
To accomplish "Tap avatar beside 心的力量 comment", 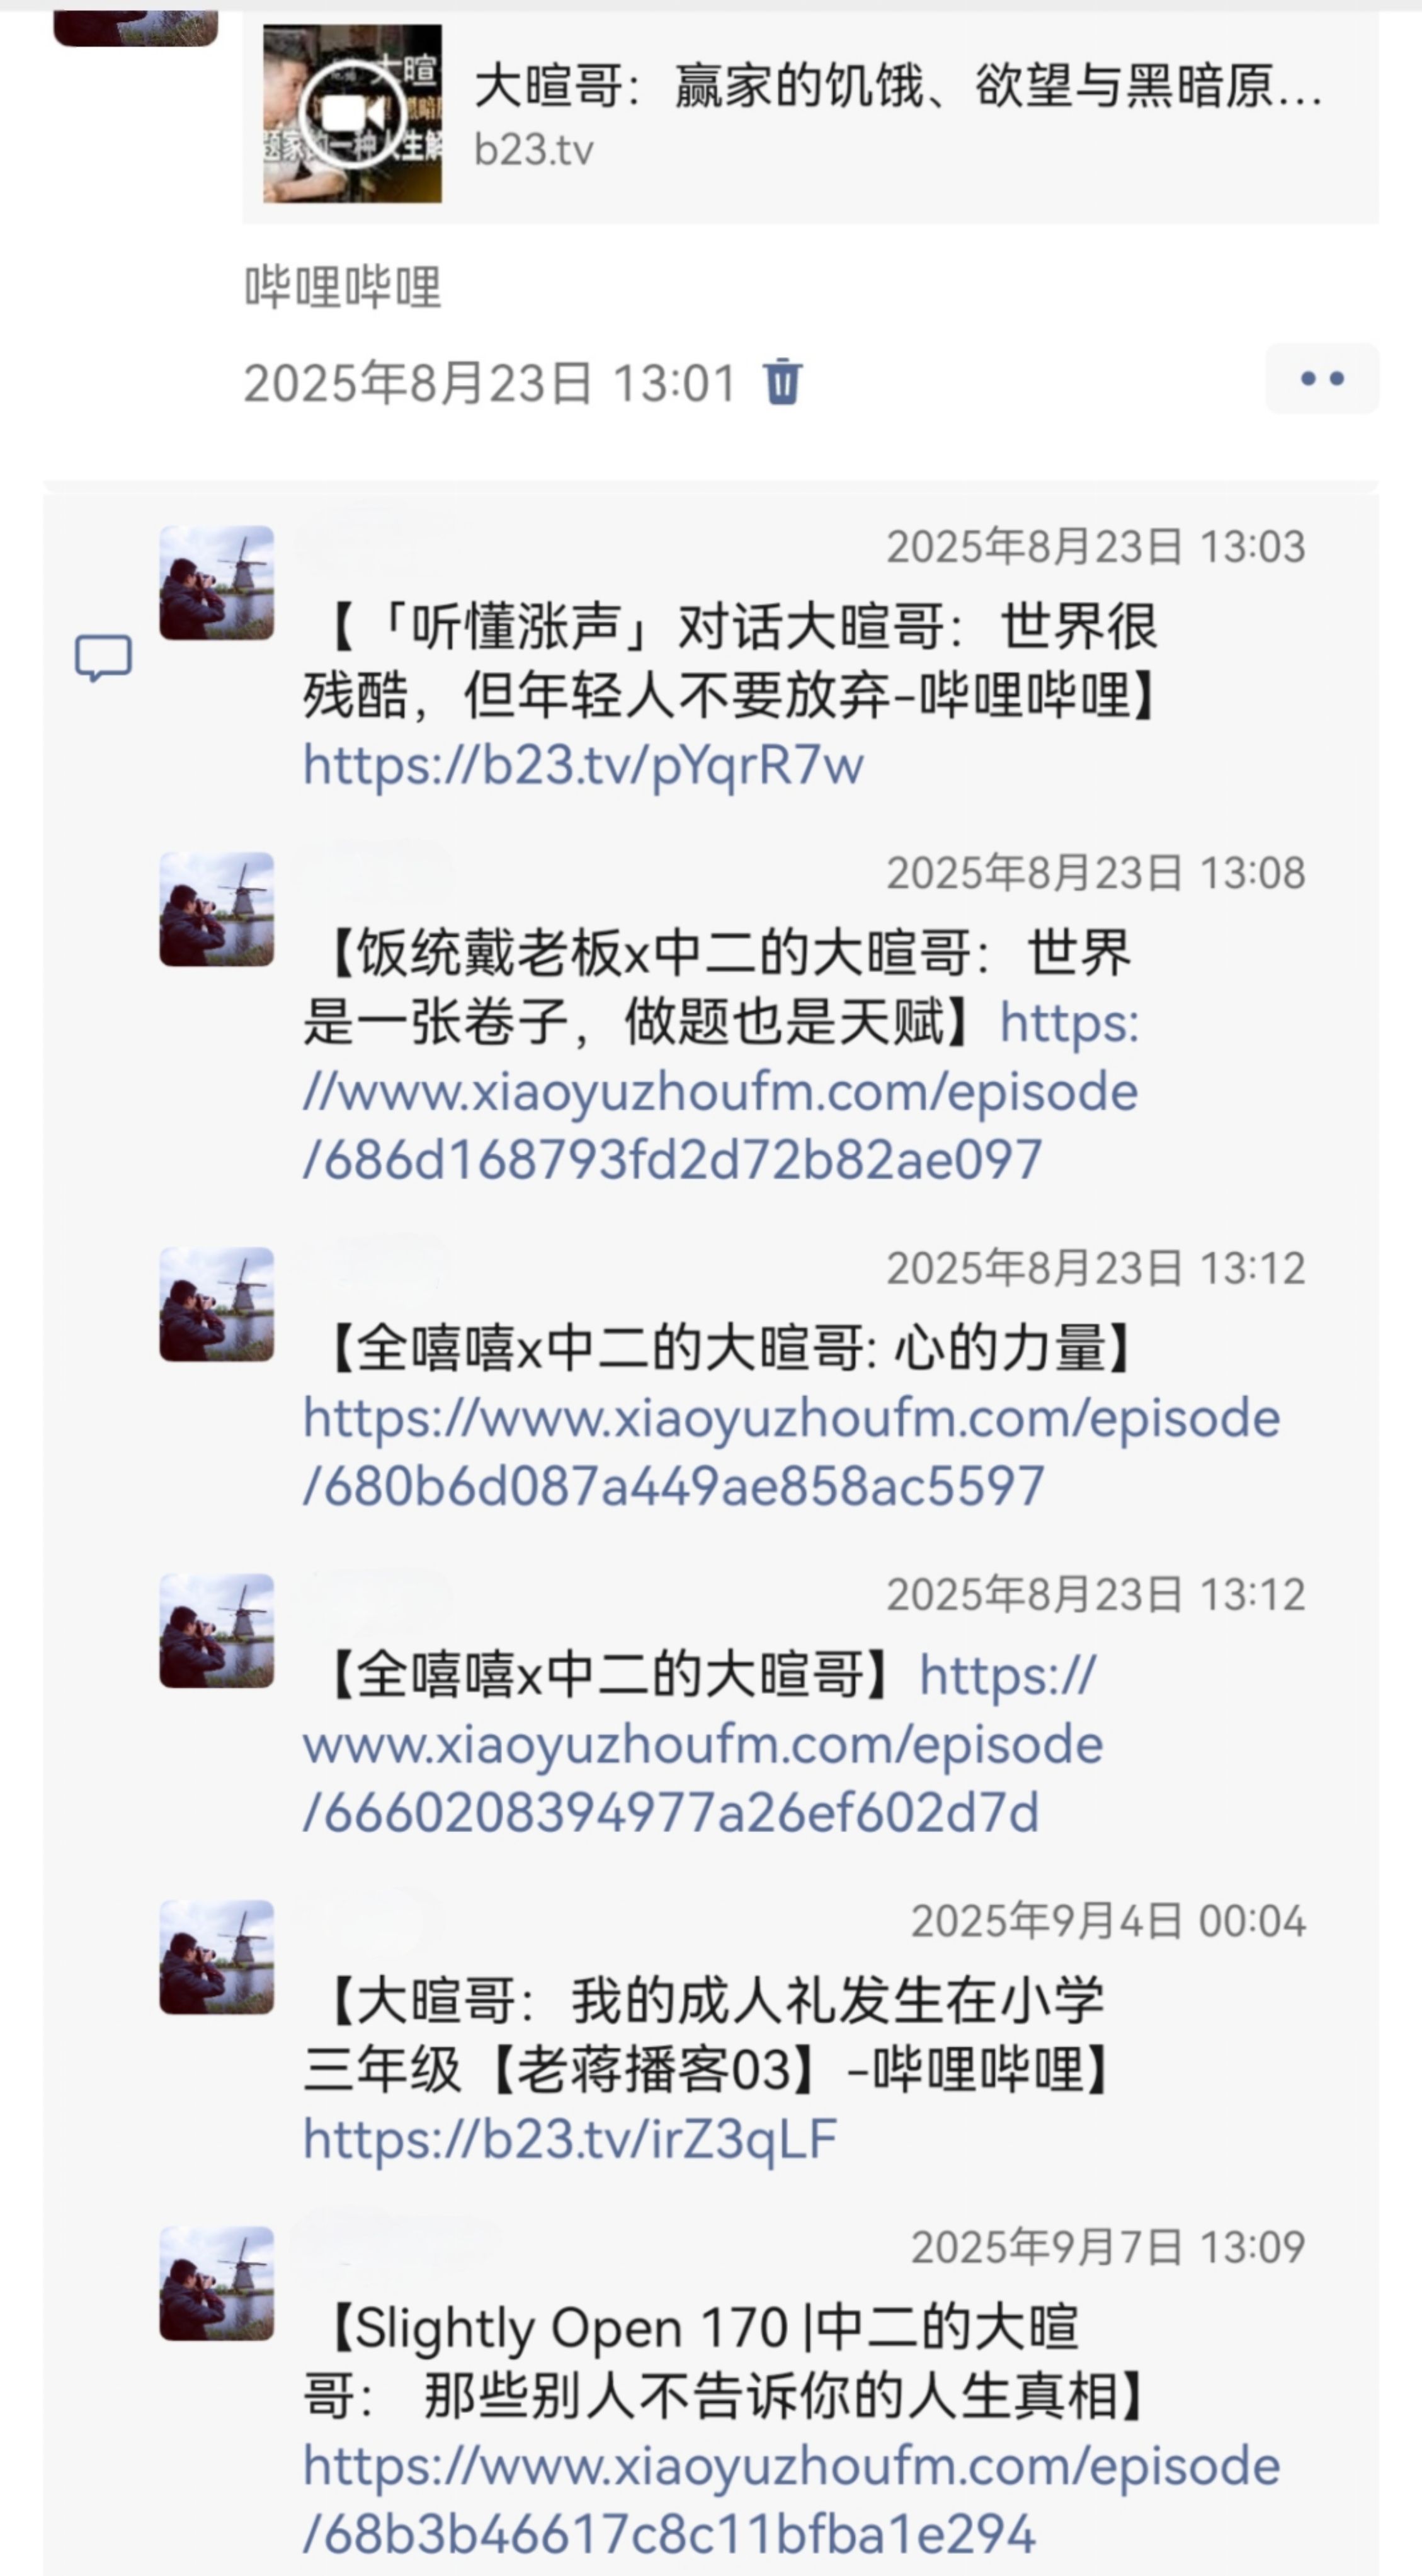I will click(x=217, y=1304).
